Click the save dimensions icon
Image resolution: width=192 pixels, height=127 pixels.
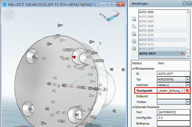(134, 41)
